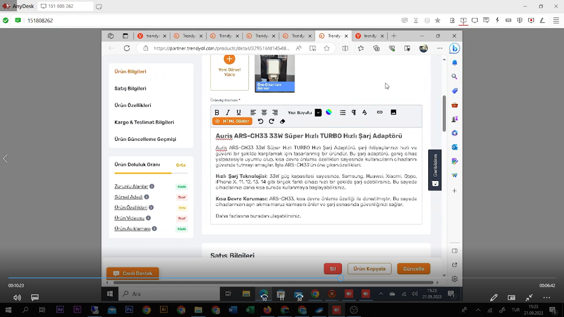Open the list formatting option

tap(343, 112)
